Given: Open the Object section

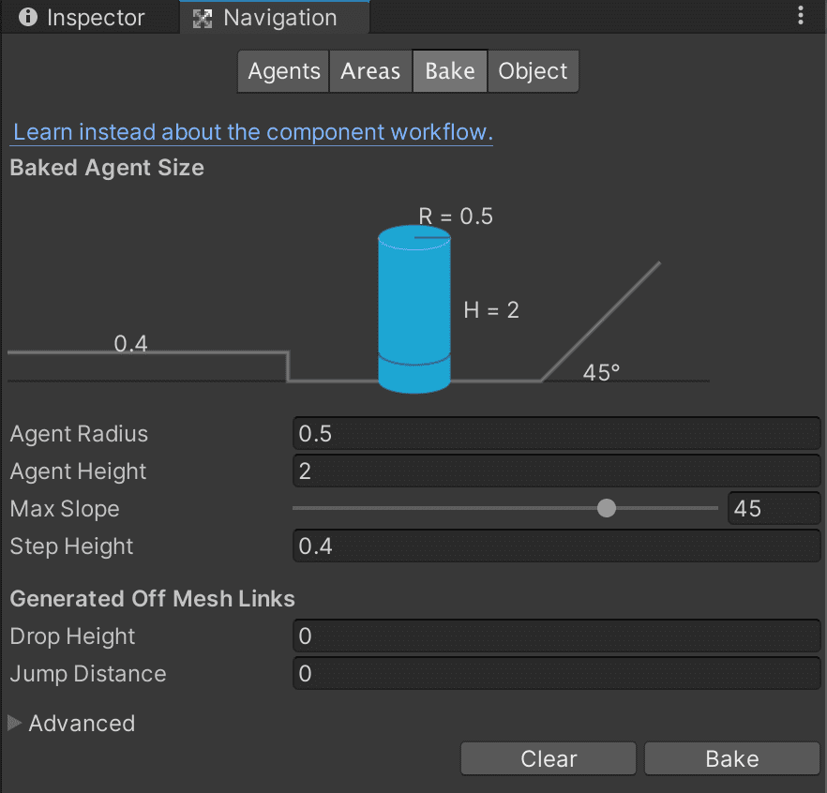Looking at the screenshot, I should [533, 71].
